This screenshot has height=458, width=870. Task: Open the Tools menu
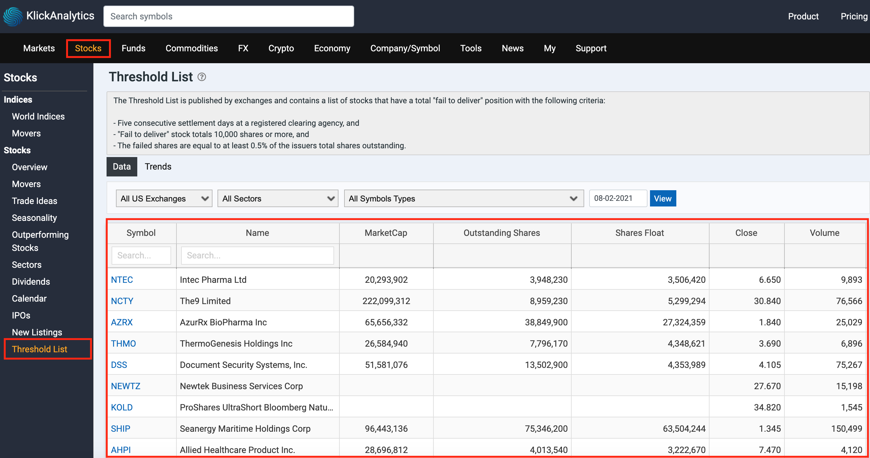471,48
